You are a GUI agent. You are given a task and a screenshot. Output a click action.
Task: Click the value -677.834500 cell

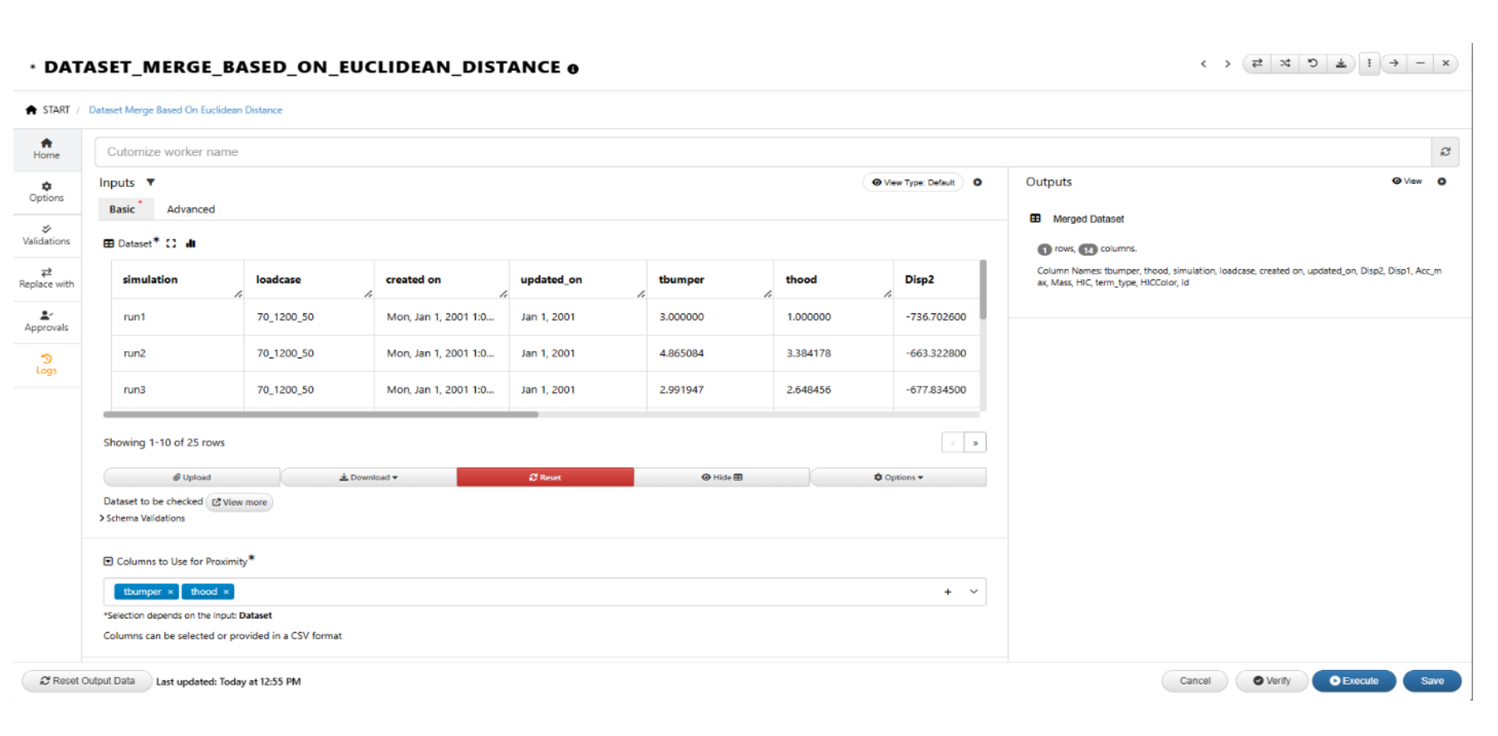tap(935, 390)
